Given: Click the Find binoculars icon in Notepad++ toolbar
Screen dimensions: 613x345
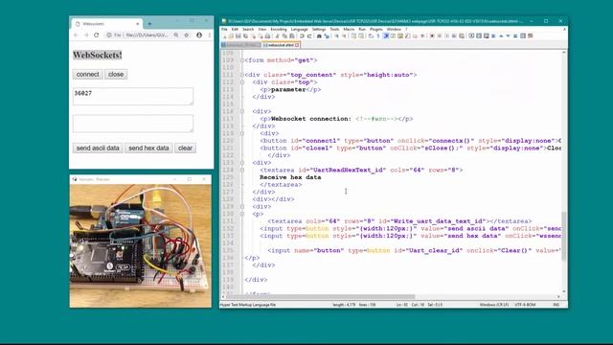Looking at the screenshot, I should point(319,36).
